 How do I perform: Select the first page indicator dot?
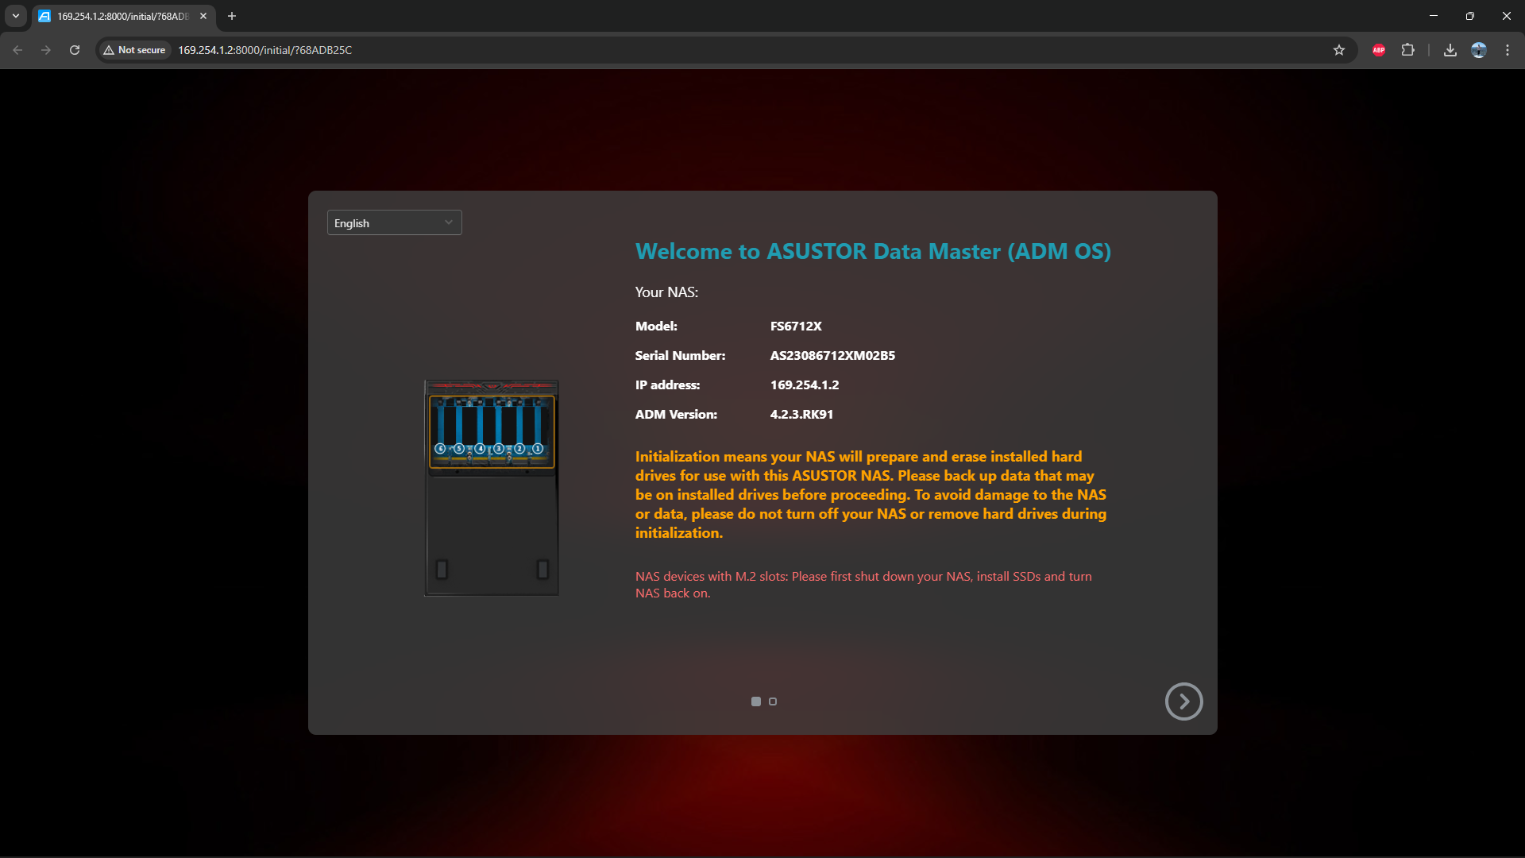pos(756,701)
